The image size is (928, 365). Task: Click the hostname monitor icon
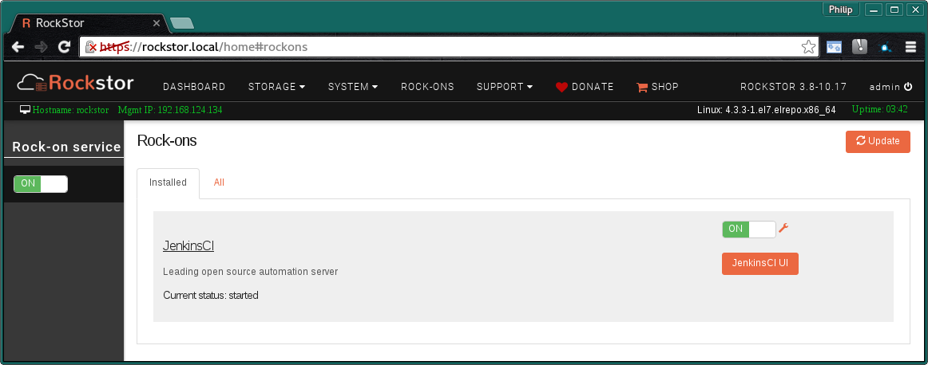25,110
